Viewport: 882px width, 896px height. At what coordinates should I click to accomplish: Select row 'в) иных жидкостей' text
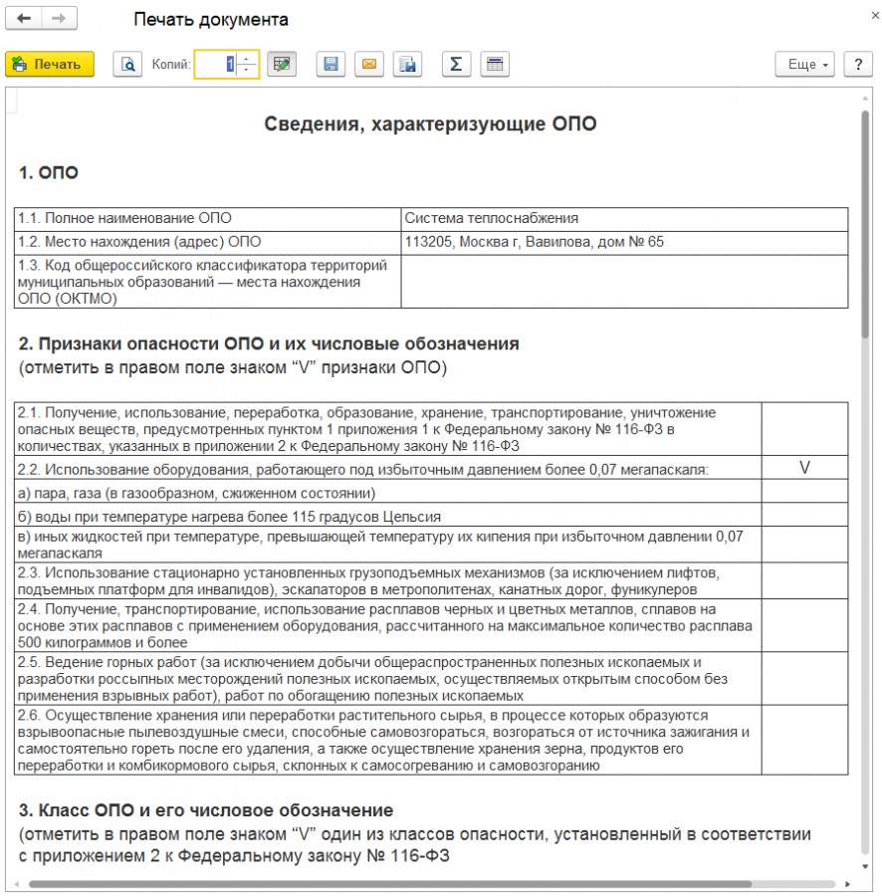[x=388, y=545]
